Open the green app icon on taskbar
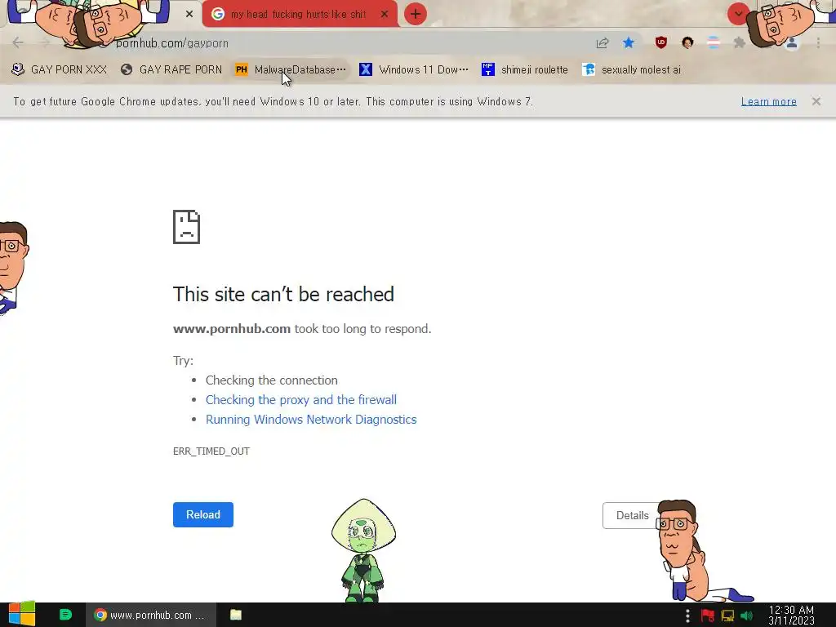 click(65, 615)
